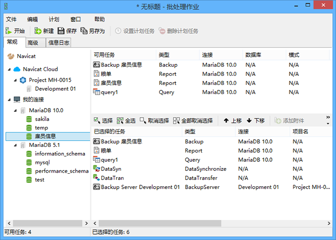Click the 模式 column header
336x240 pixels.
[308, 55]
